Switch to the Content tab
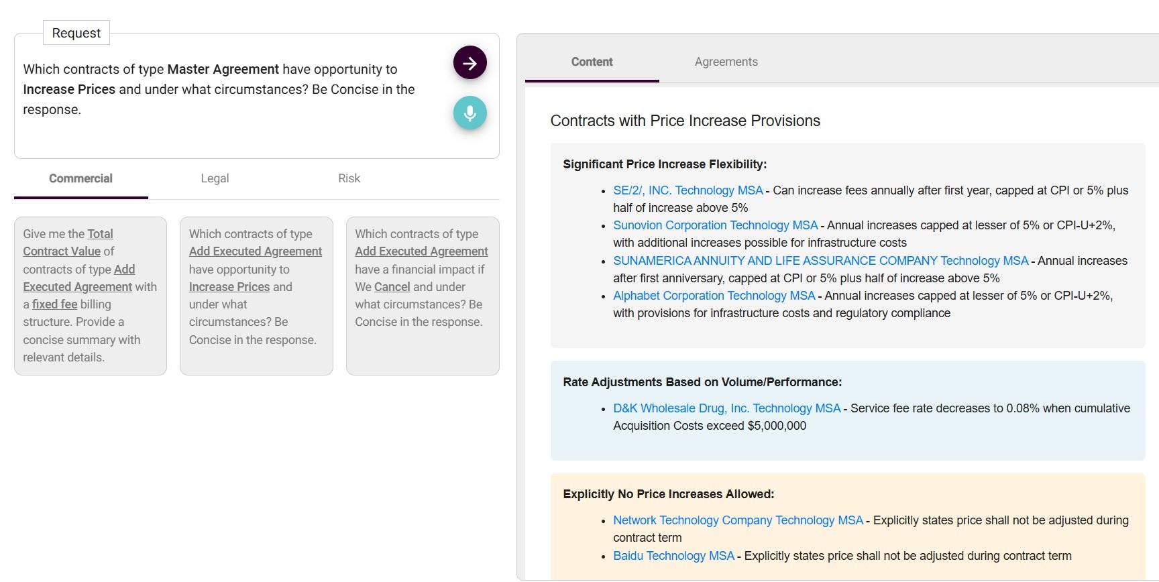The height and width of the screenshot is (582, 1159). point(592,62)
